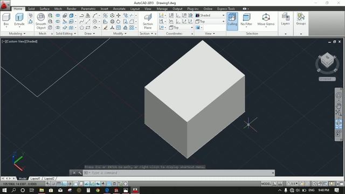The height and width of the screenshot is (194, 345).
Task: Select the Spline draw tool
Action: tap(81, 22)
